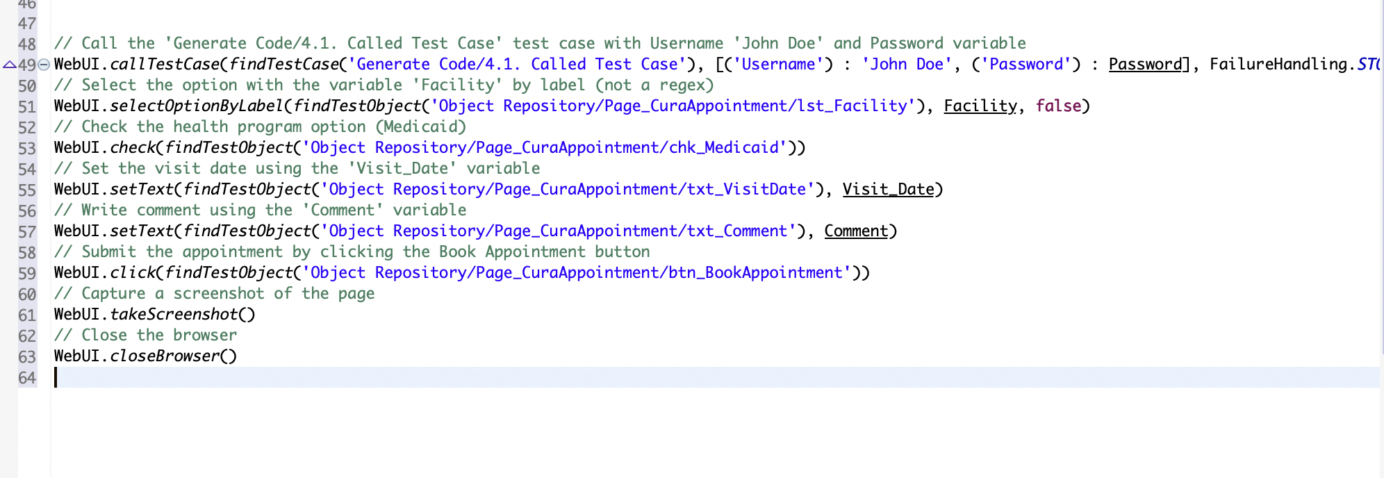Click line number 55 in the gutter
Image resolution: width=1384 pixels, height=478 pixels.
coord(27,190)
